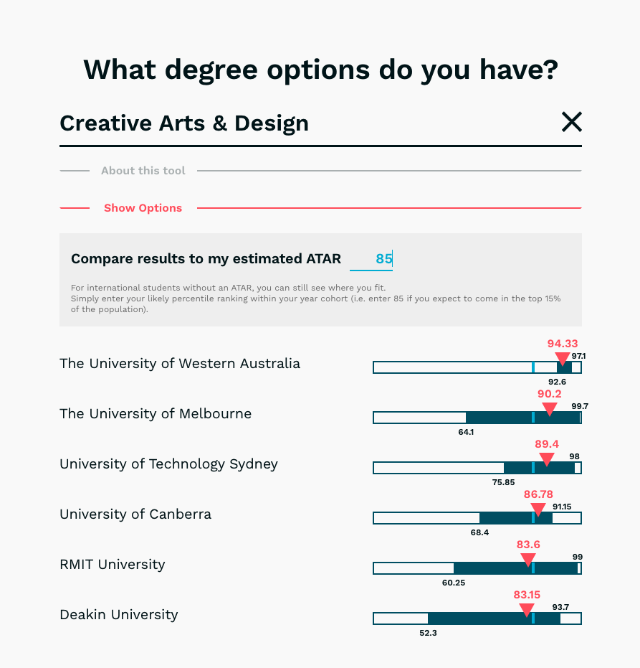Screen dimensions: 640x668
Task: Click the 94.33 red triangle marker
Action: [562, 358]
